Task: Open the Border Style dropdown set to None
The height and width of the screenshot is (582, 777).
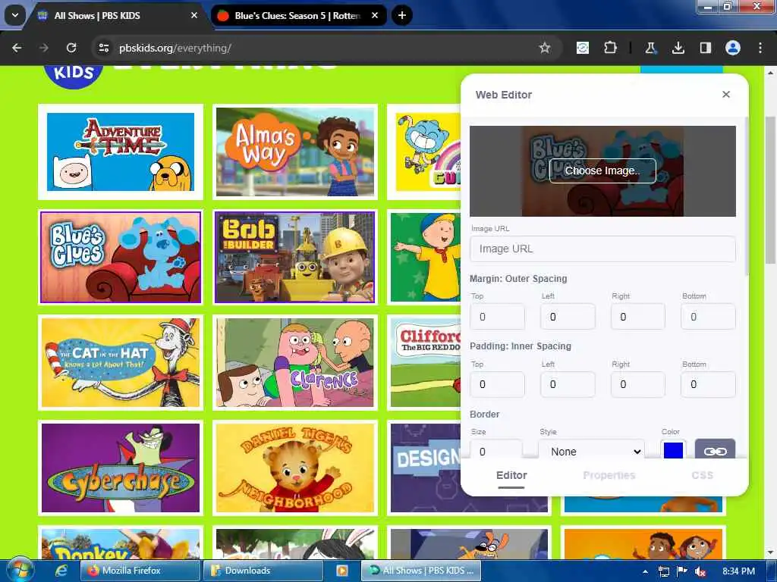Action: 592,449
